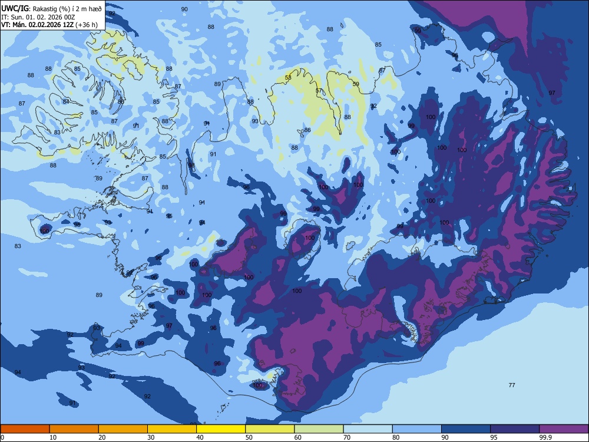This screenshot has width=589, height=442.
Task: Click the yellow-green 50–60 legend swatch
Action: [270, 429]
